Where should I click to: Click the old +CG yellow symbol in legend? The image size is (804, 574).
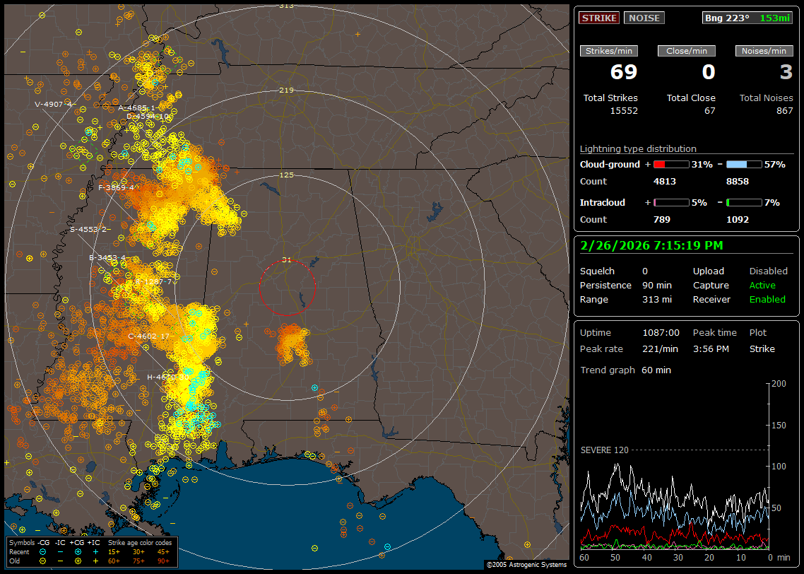tap(78, 561)
